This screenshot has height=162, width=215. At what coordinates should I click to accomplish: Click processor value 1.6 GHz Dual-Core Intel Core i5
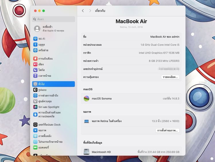click(x=160, y=45)
